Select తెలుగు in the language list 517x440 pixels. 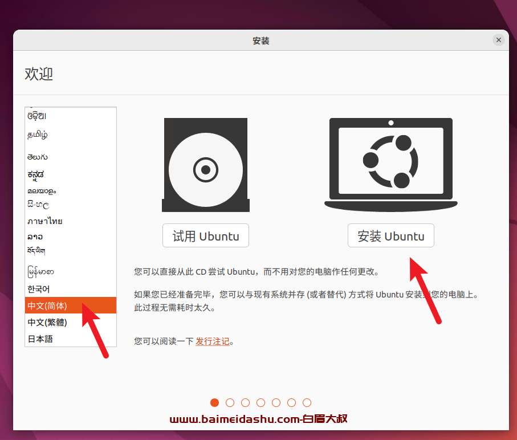(71, 157)
